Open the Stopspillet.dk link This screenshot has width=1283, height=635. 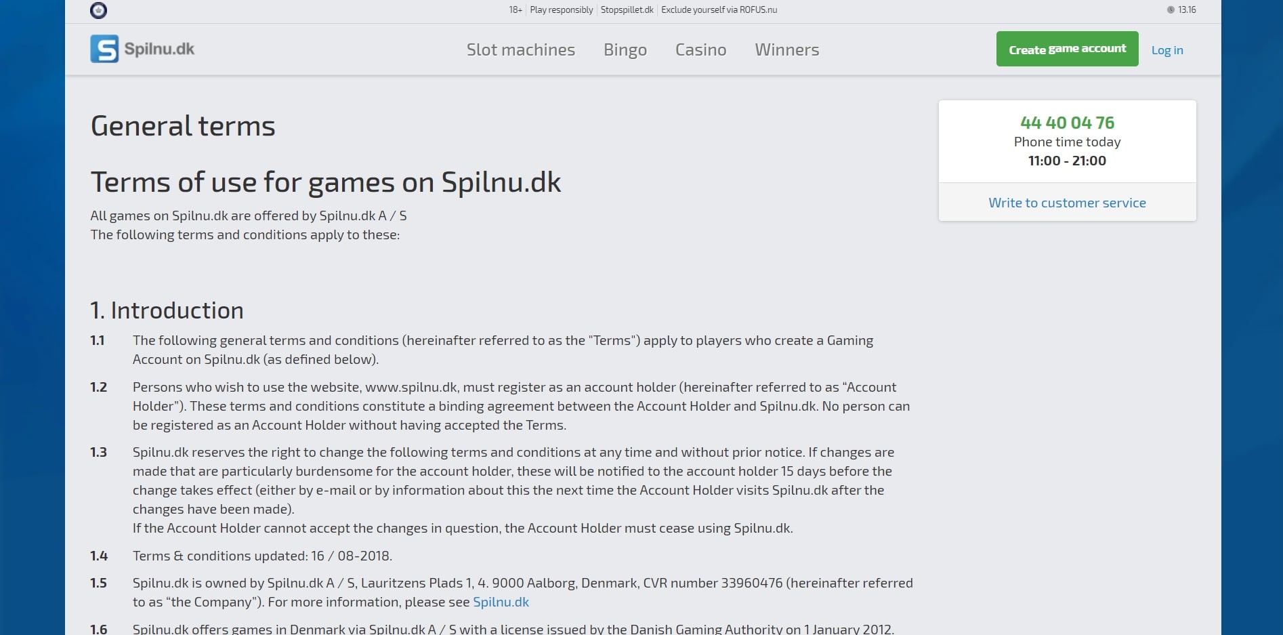(627, 9)
